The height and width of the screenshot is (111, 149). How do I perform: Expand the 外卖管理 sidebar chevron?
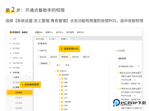point(30,53)
